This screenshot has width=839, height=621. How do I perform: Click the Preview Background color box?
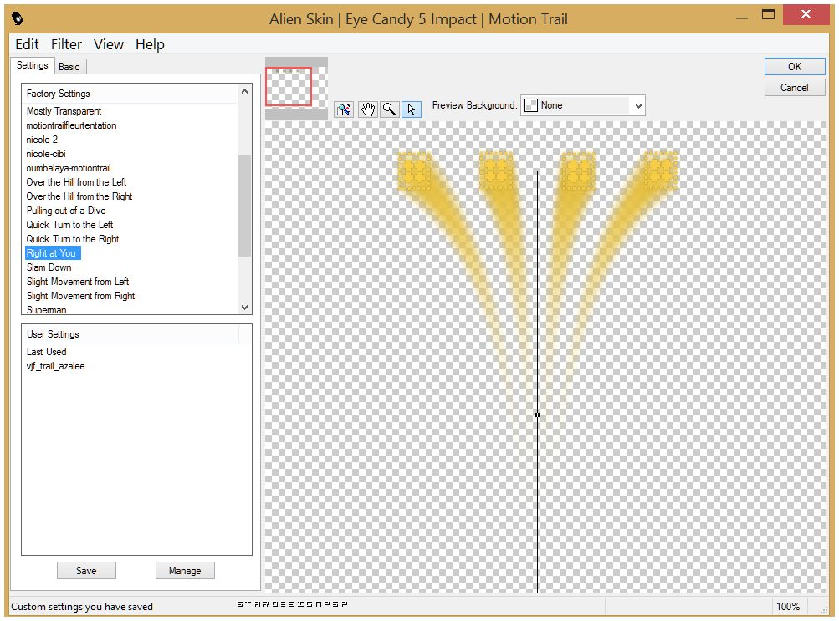(x=531, y=105)
